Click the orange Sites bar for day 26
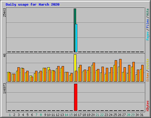Screen dimensions: 151x118 pos(120,70)
